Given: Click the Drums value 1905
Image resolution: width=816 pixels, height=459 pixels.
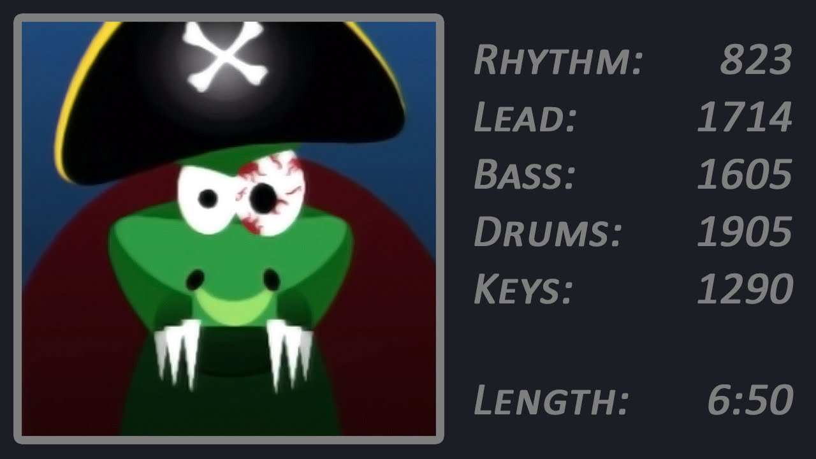Looking at the screenshot, I should 745,231.
